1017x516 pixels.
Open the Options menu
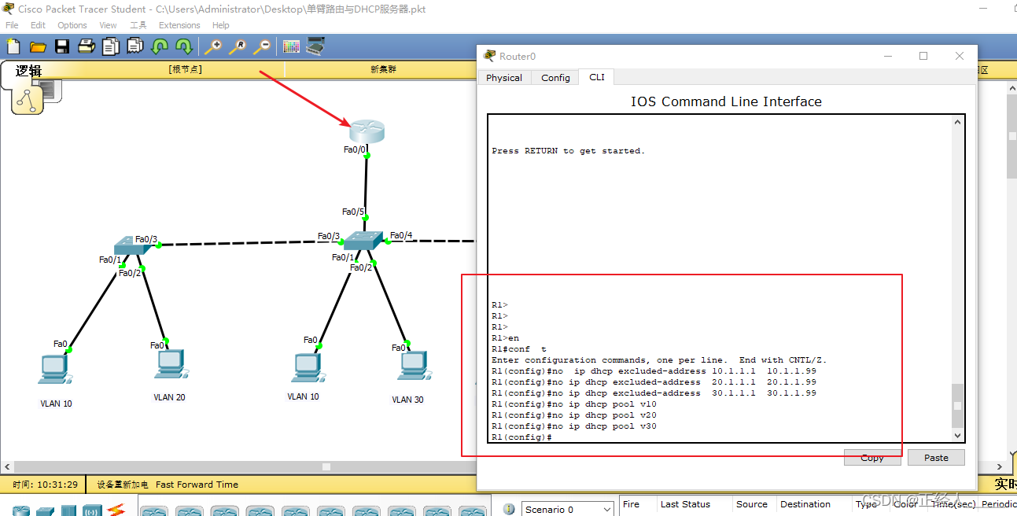pyautogui.click(x=72, y=24)
